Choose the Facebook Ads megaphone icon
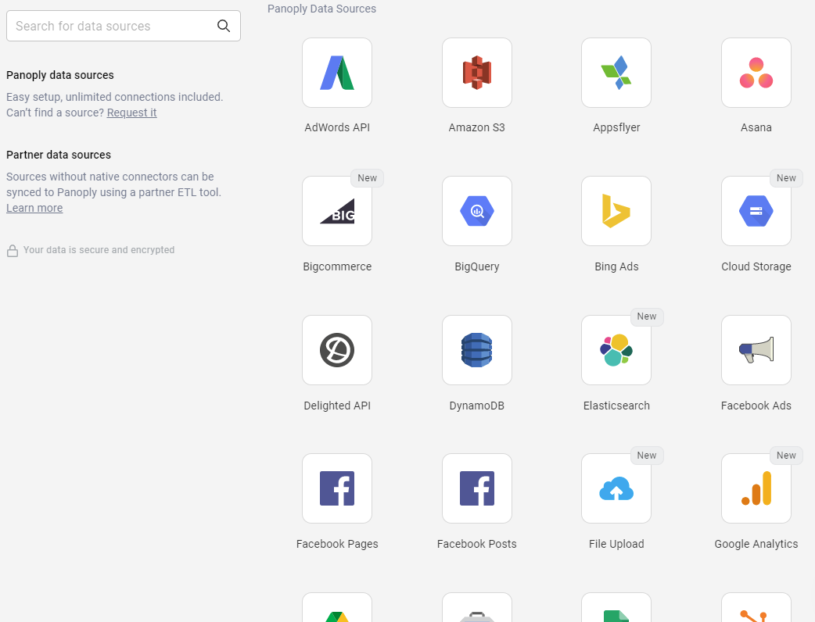Image resolution: width=815 pixels, height=622 pixels. point(756,350)
